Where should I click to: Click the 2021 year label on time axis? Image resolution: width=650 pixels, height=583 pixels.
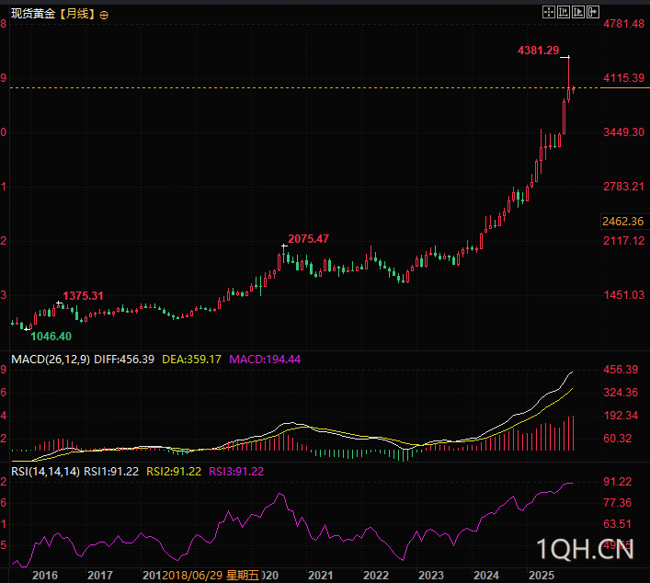point(320,575)
